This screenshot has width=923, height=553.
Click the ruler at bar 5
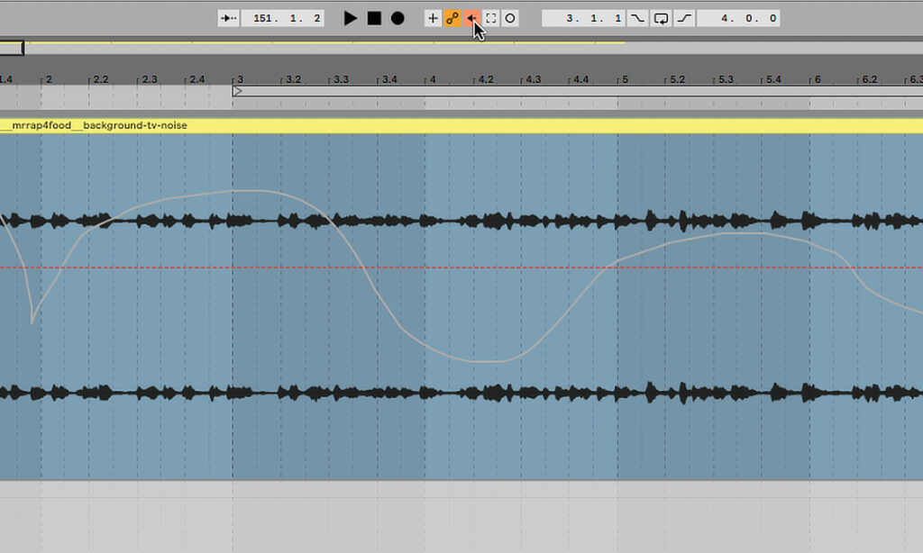point(626,79)
